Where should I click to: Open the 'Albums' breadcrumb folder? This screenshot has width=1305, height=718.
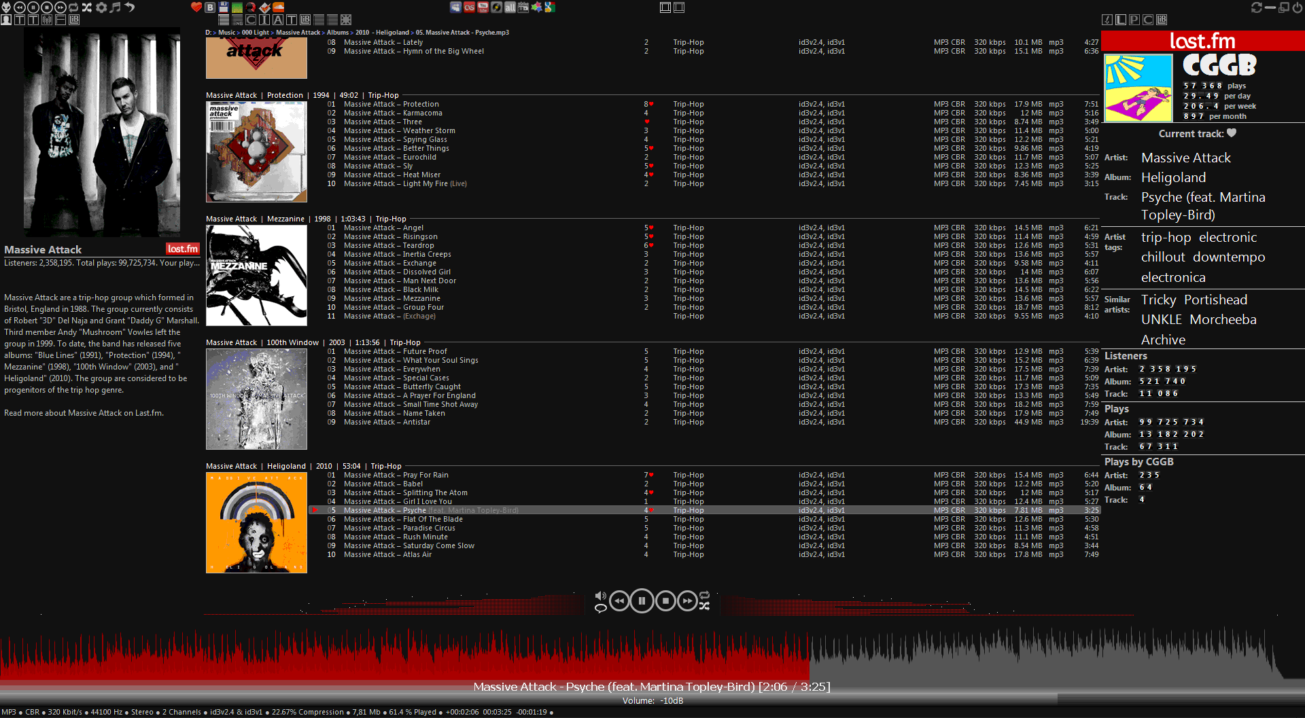coord(338,33)
